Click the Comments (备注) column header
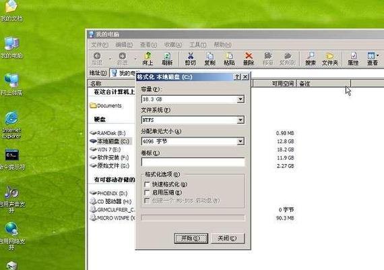Image resolution: width=384 pixels, height=270 pixels. (324, 84)
